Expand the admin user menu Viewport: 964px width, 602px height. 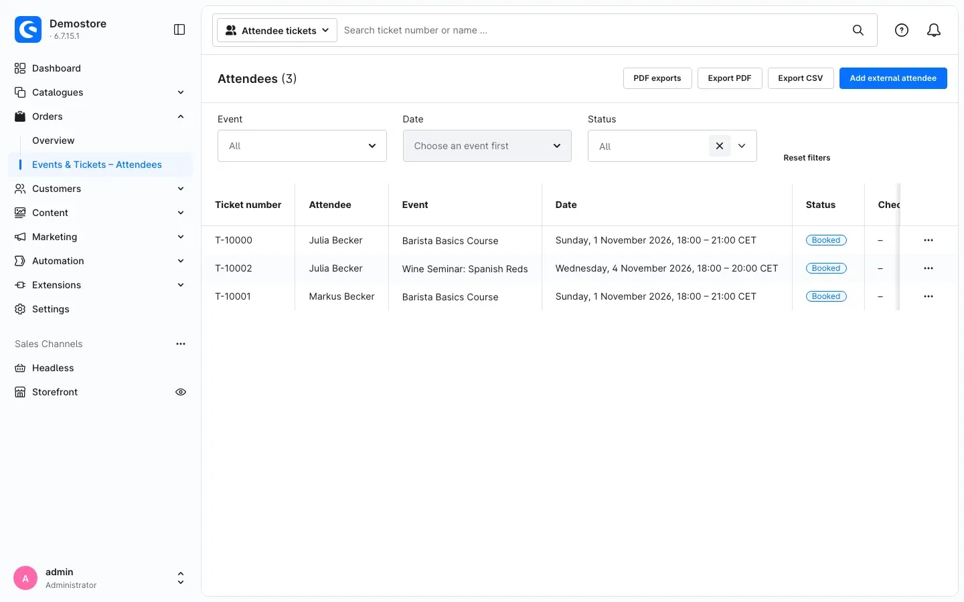pos(181,578)
